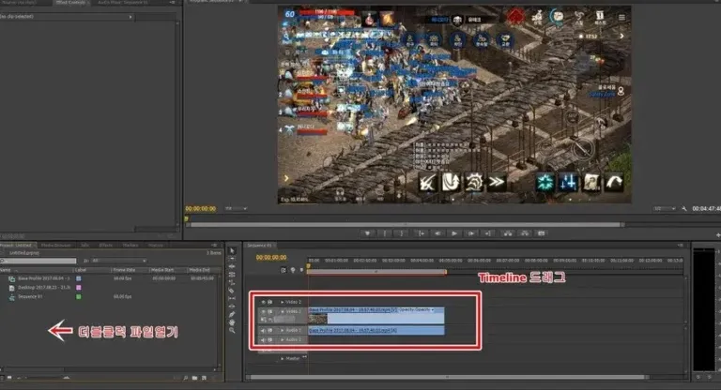The image size is (721, 390).
Task: Collapse the Video 1 track
Action: pos(283,312)
